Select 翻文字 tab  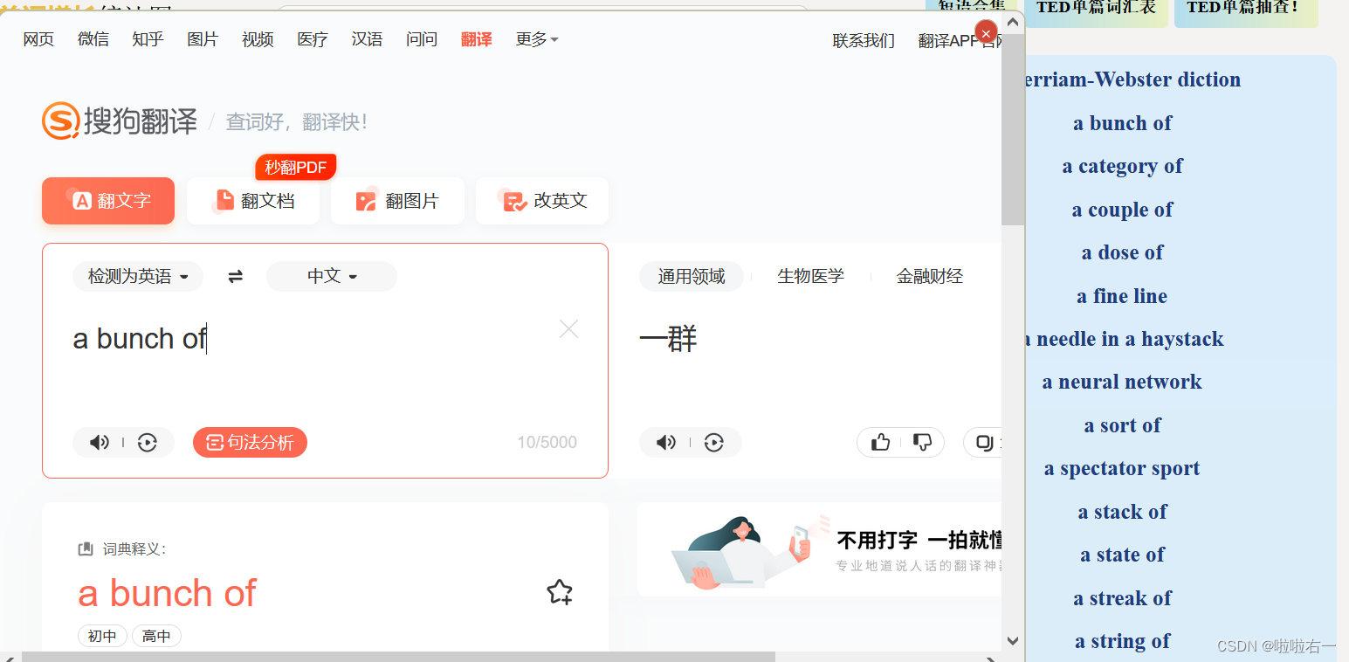[x=108, y=201]
